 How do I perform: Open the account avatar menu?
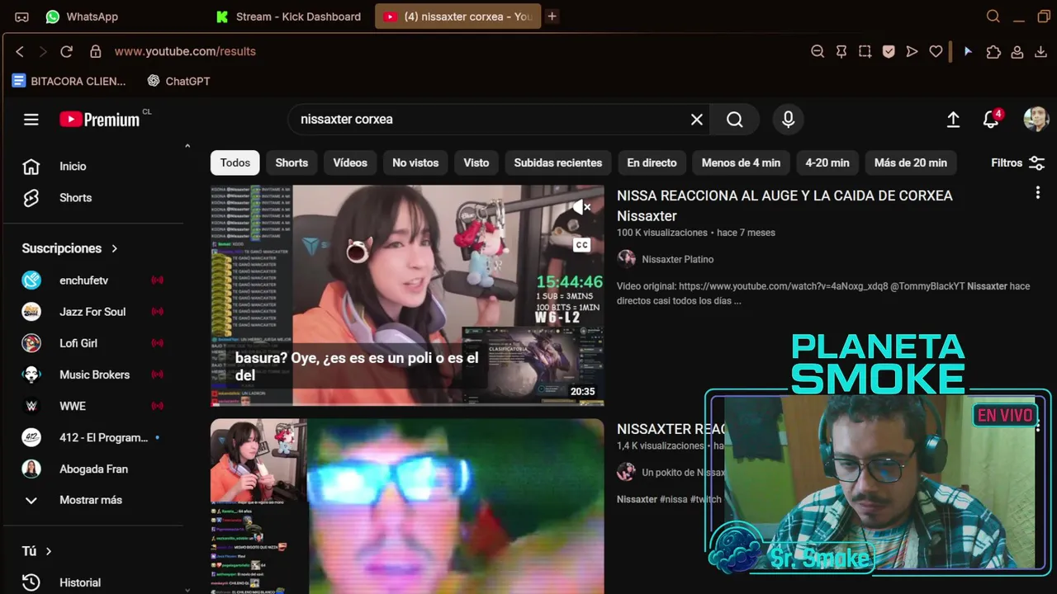(x=1036, y=120)
